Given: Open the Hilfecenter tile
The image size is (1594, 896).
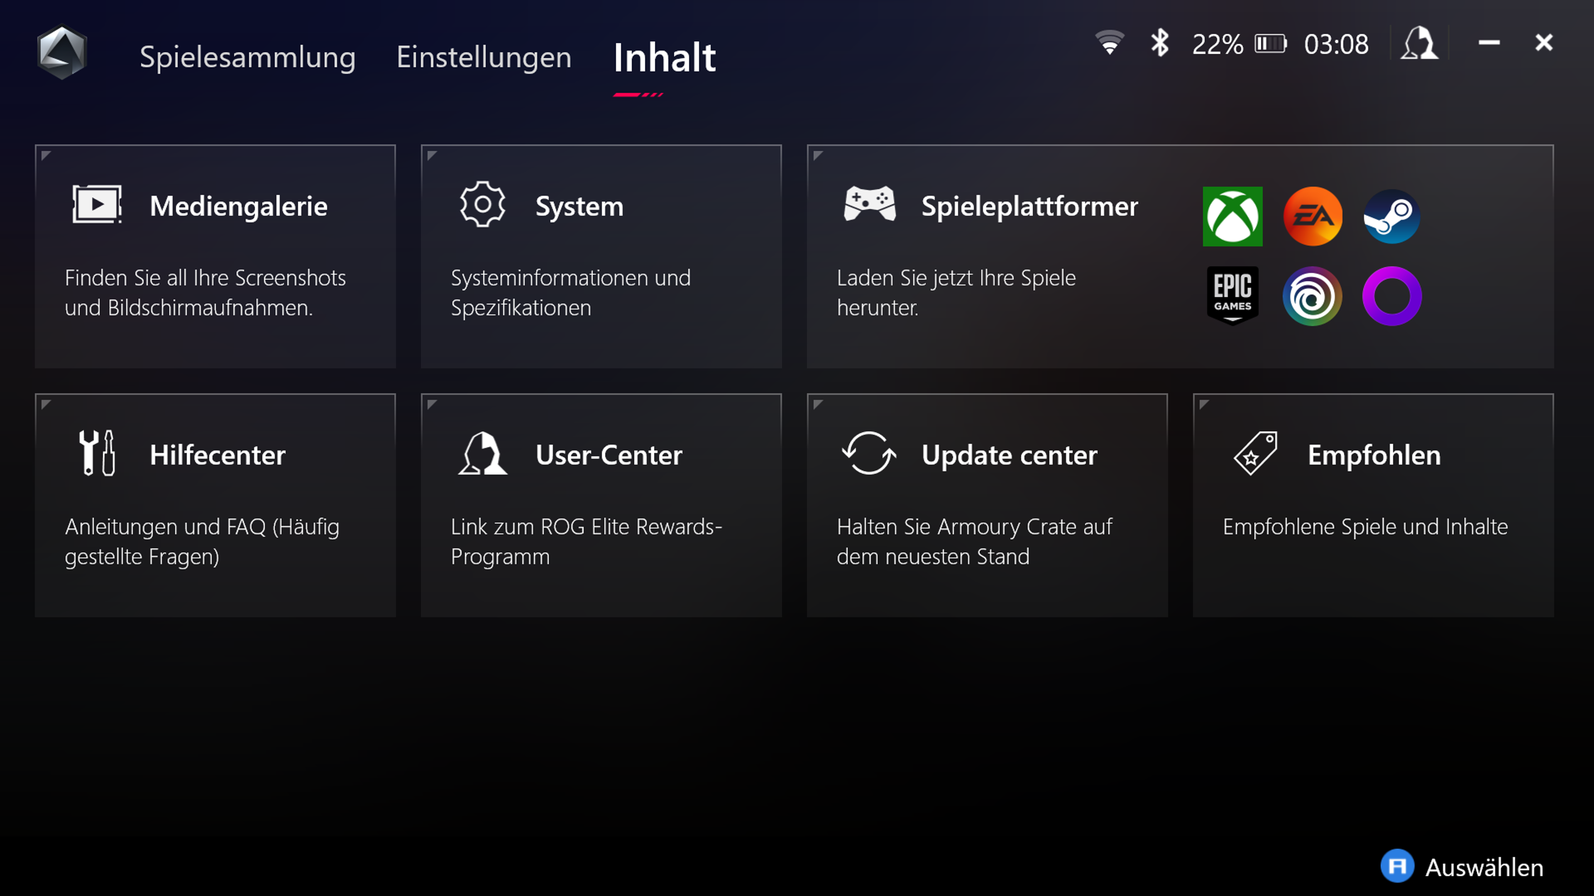Looking at the screenshot, I should (x=215, y=504).
